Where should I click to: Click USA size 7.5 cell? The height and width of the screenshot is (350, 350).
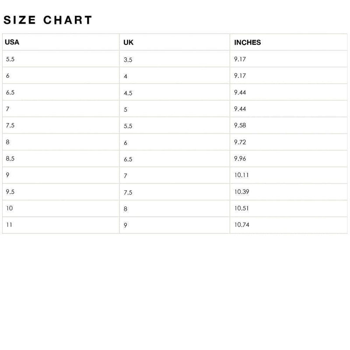(61, 125)
